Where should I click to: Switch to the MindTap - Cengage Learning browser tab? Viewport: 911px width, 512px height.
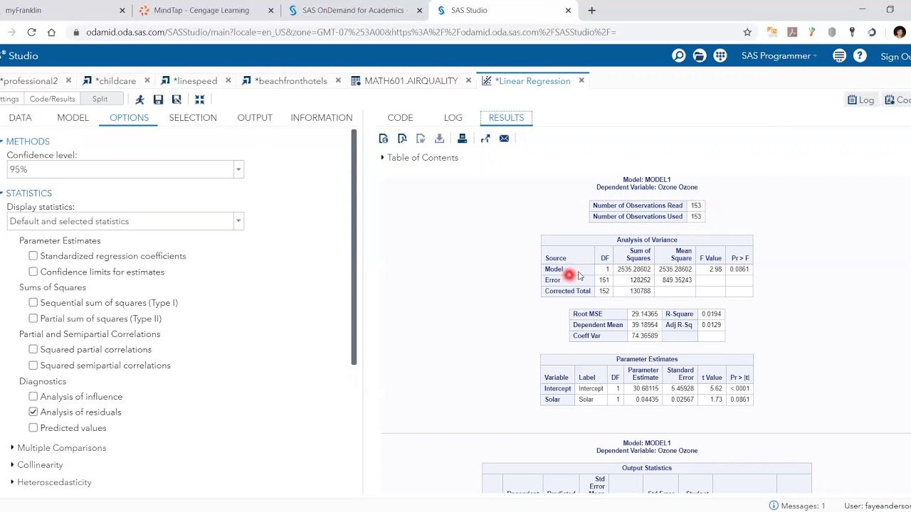(x=201, y=10)
